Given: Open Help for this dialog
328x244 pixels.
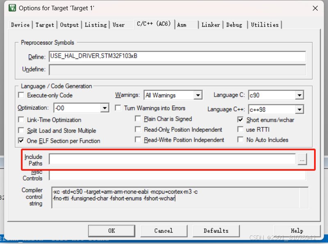Looking at the screenshot, I should [x=297, y=230].
